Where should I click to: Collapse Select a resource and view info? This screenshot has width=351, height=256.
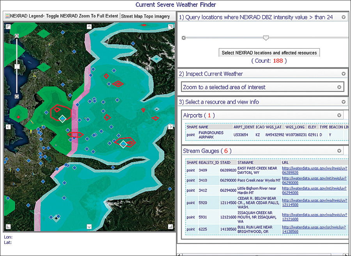[x=343, y=102]
